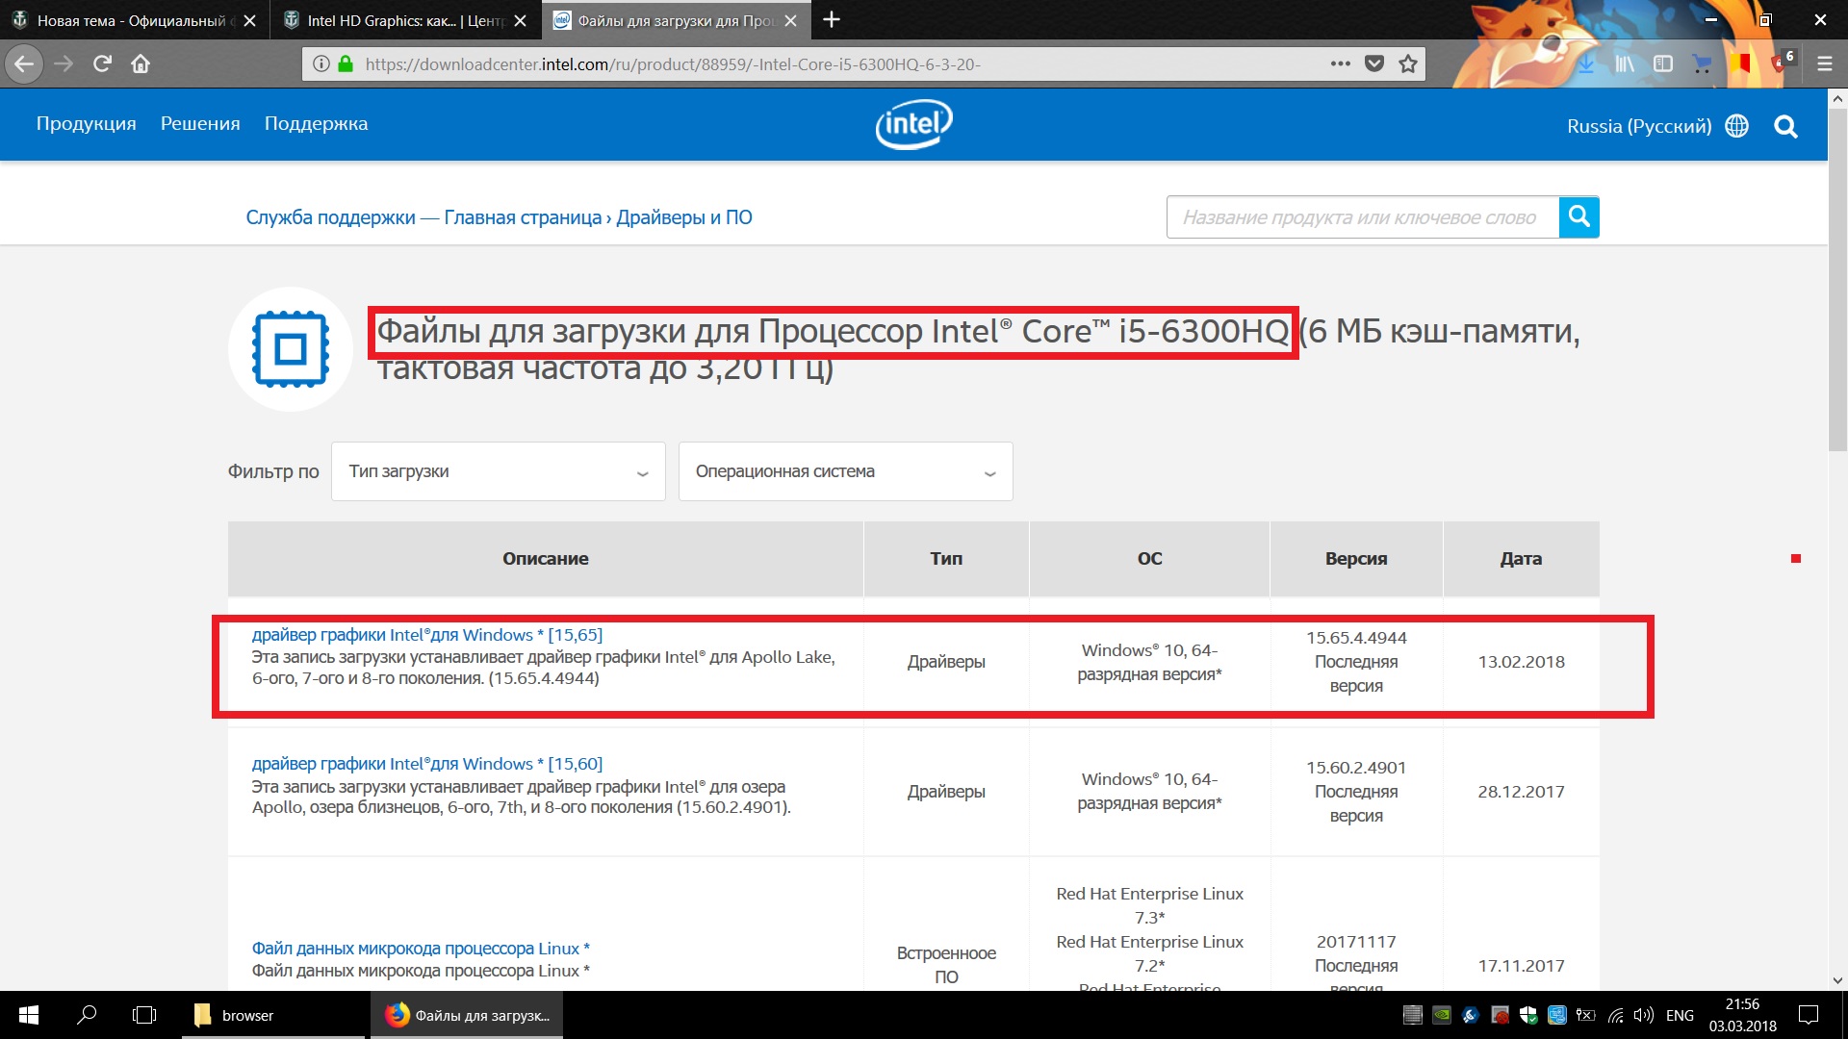
Task: Open the Firefox downloads panel
Action: 1585,64
